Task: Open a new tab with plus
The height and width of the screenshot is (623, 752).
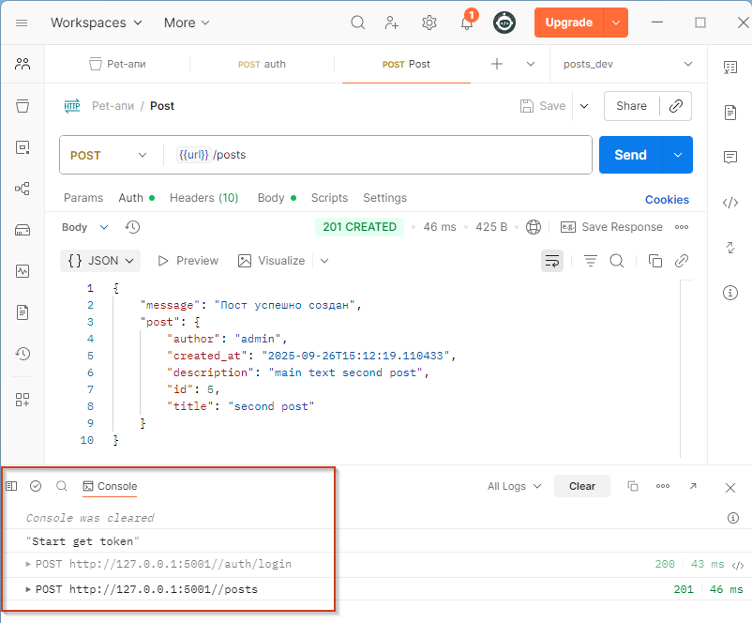Action: [x=497, y=64]
